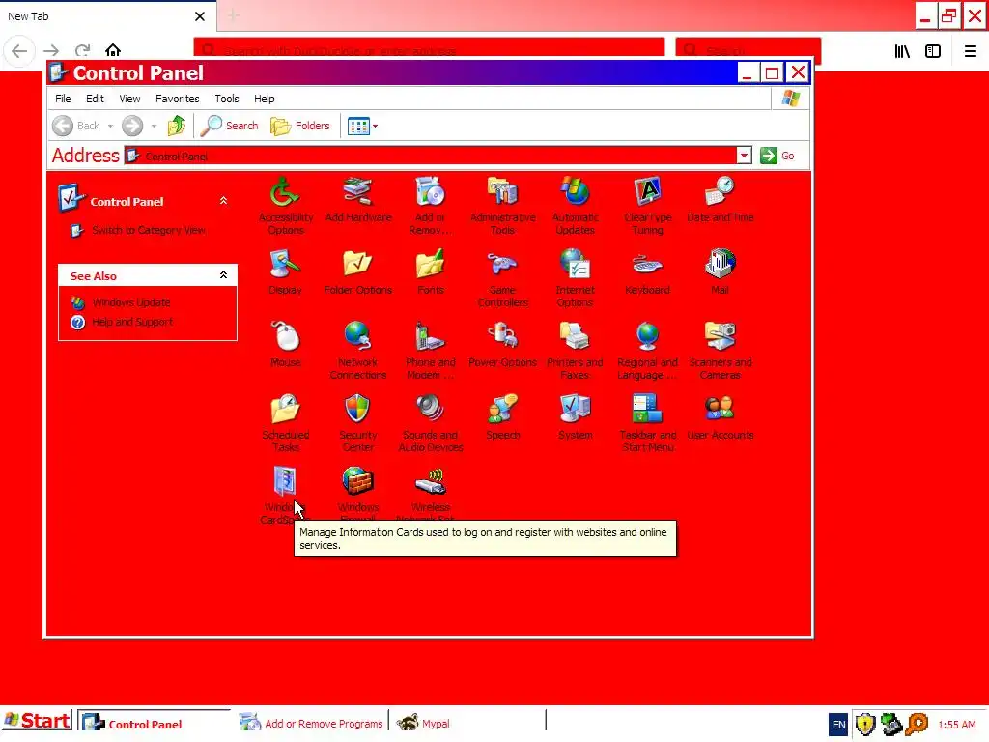Open the Mail icon in Control Panel

tap(721, 265)
